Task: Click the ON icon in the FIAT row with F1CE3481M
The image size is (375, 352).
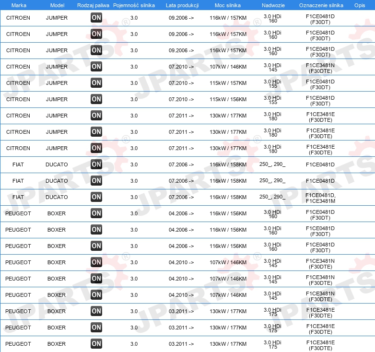Action: [96, 197]
